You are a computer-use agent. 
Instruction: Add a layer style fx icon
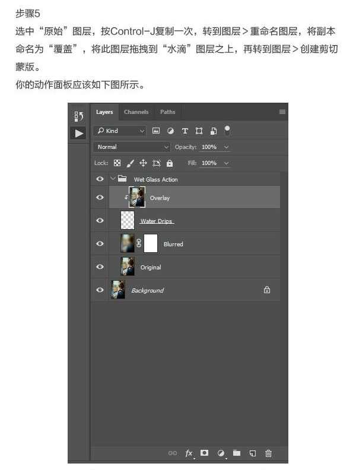189,453
